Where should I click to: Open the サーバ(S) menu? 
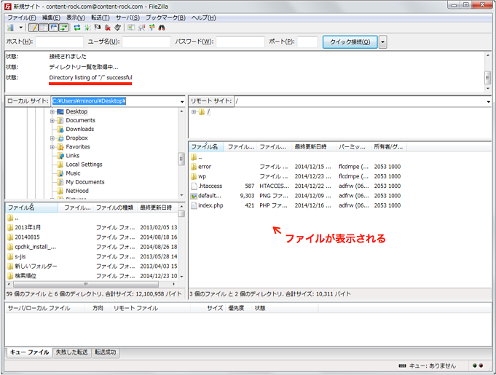[127, 17]
